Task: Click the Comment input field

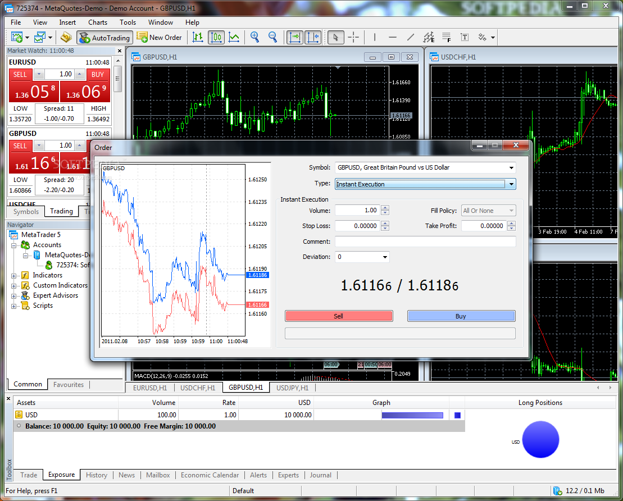Action: [425, 242]
